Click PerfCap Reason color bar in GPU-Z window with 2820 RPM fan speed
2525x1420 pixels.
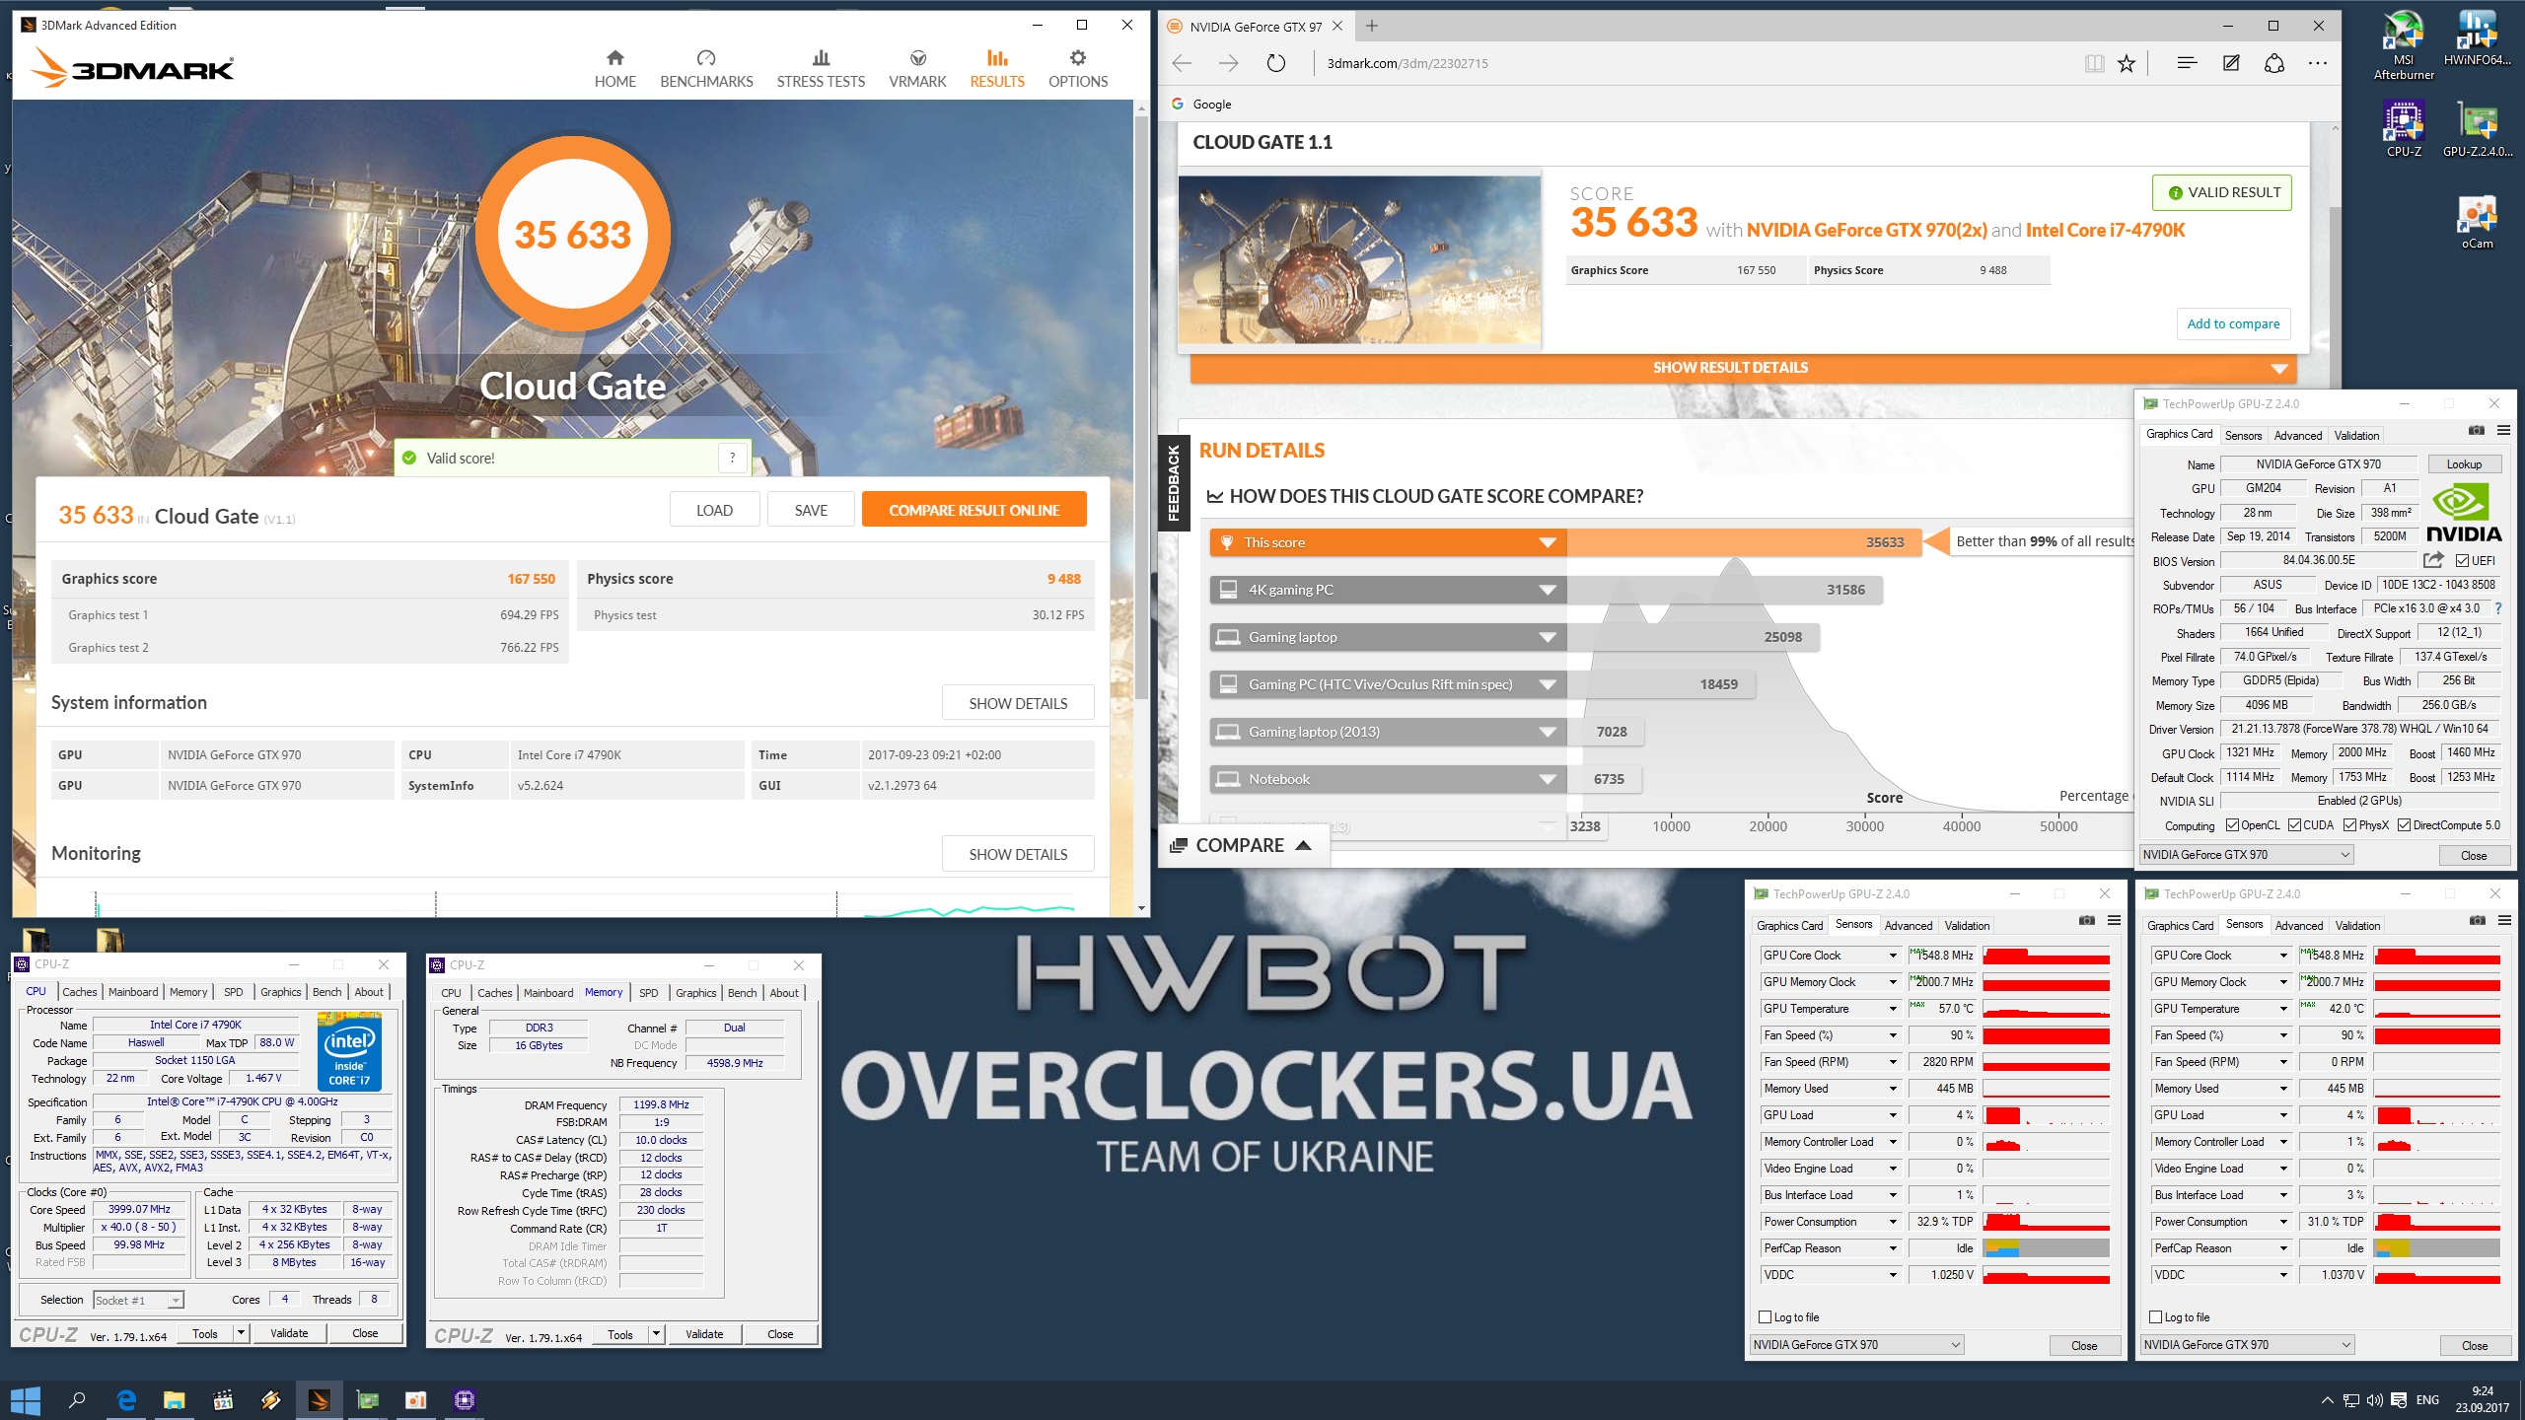pos(2046,1248)
